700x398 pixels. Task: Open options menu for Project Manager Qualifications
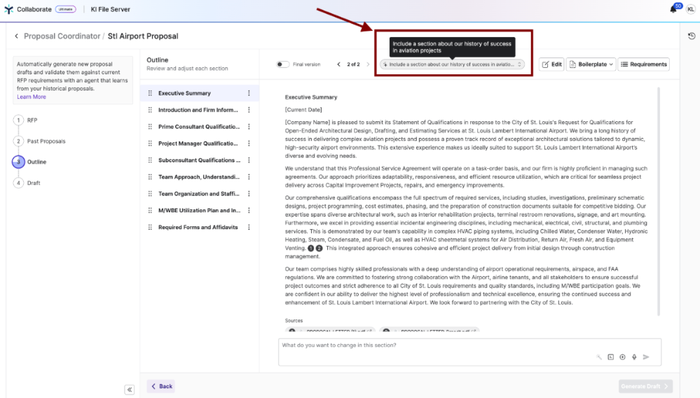pos(249,143)
